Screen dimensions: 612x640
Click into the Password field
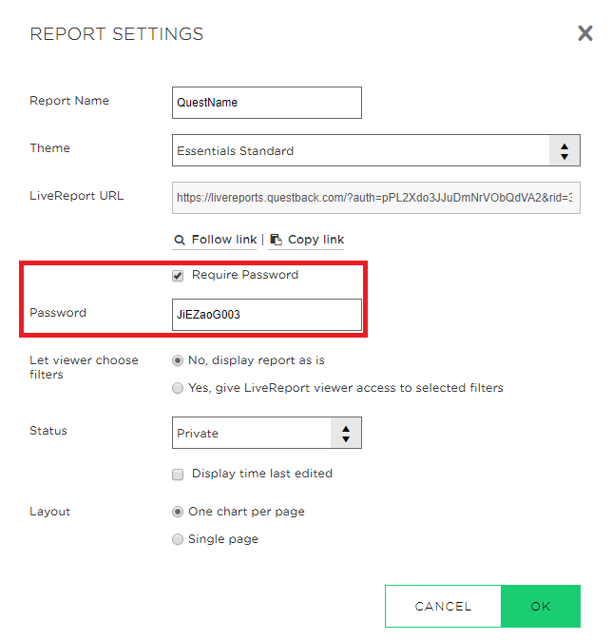[x=267, y=314]
